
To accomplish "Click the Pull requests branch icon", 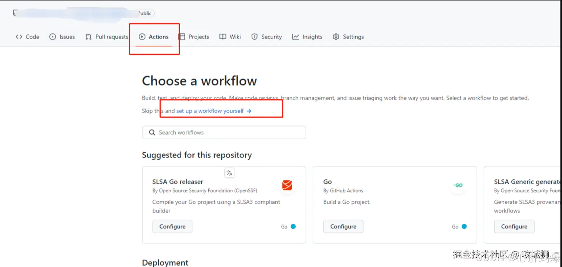I will coord(88,37).
